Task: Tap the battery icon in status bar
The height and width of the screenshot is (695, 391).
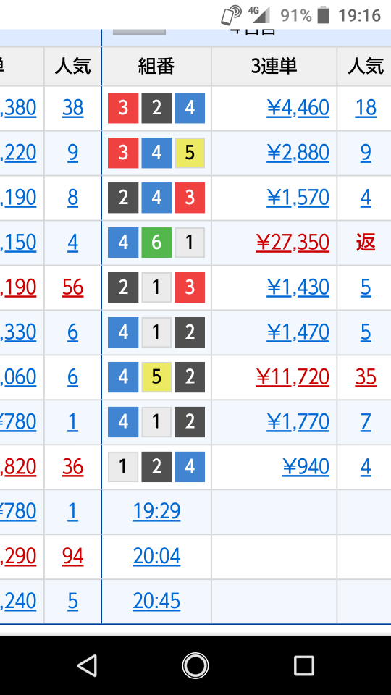Action: pos(324,15)
